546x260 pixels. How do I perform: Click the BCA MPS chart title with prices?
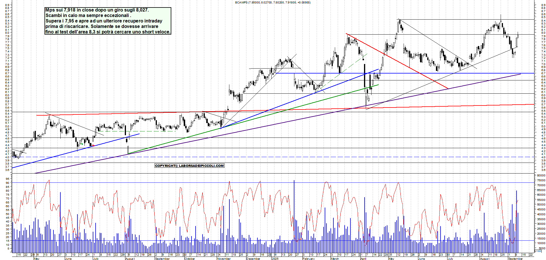273,3
